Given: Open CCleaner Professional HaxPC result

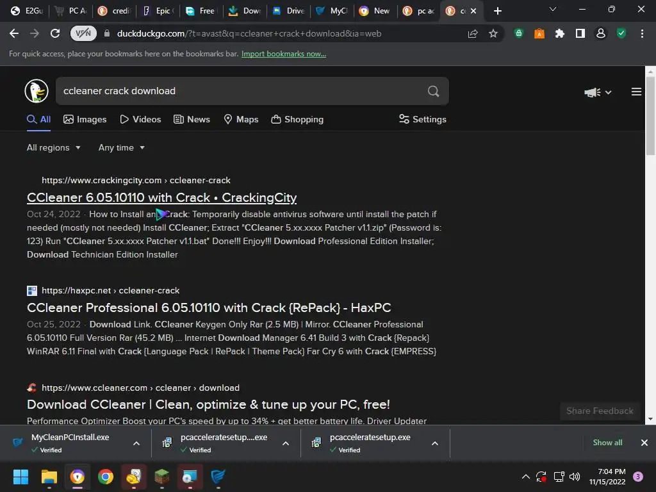Looking at the screenshot, I should coord(209,308).
